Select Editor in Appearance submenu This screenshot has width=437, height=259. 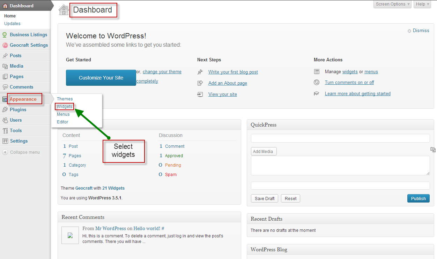coord(62,122)
